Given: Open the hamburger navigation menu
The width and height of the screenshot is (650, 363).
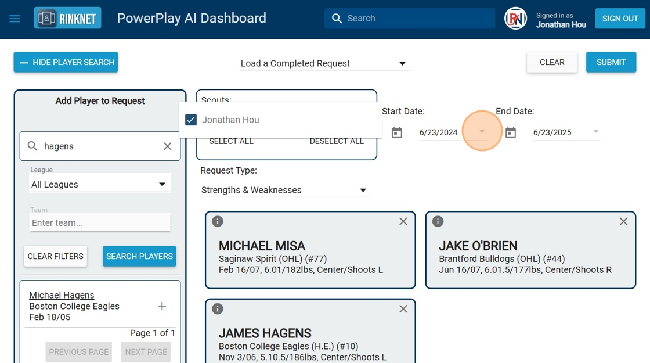Looking at the screenshot, I should click(x=15, y=19).
